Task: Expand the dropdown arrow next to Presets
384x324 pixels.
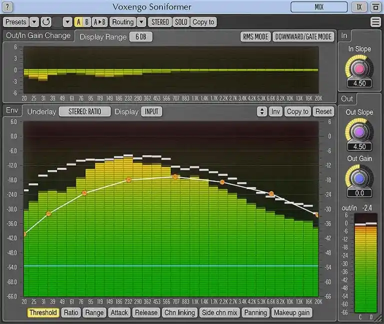Action: tap(34, 22)
